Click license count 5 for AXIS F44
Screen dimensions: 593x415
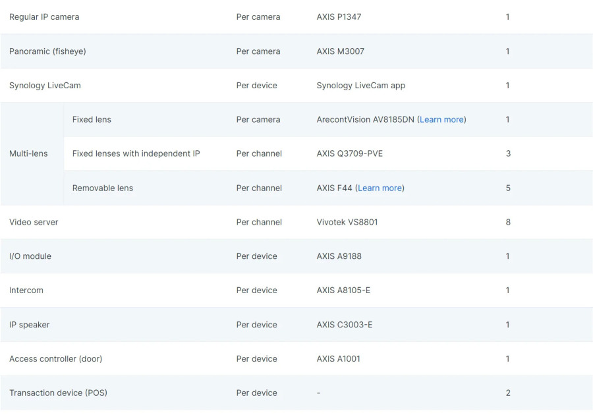tap(508, 188)
